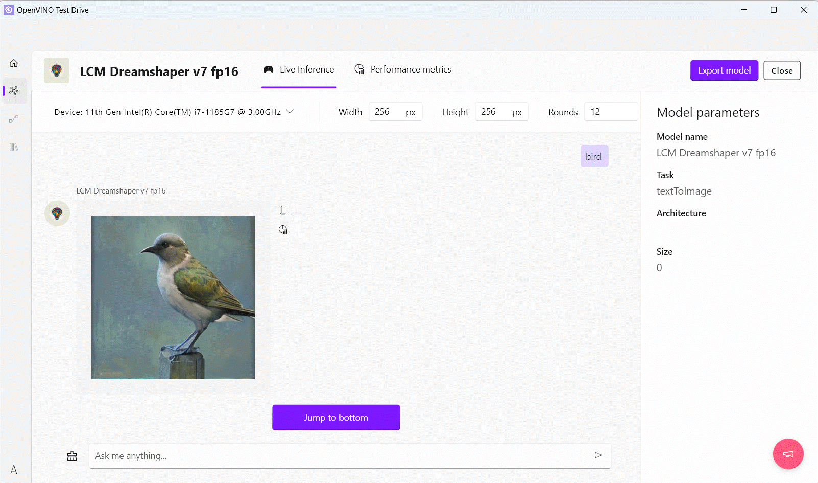
Task: Edit the Width value field
Action: tap(395, 112)
